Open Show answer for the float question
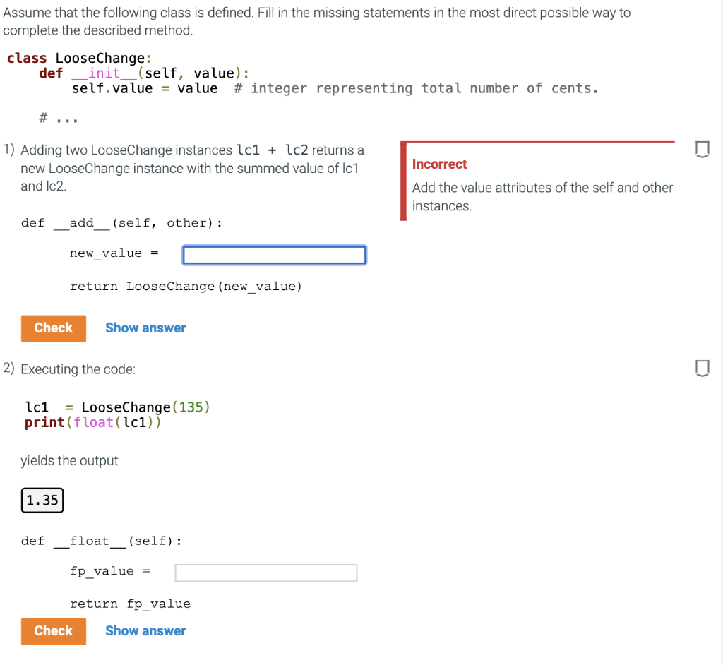 (145, 630)
